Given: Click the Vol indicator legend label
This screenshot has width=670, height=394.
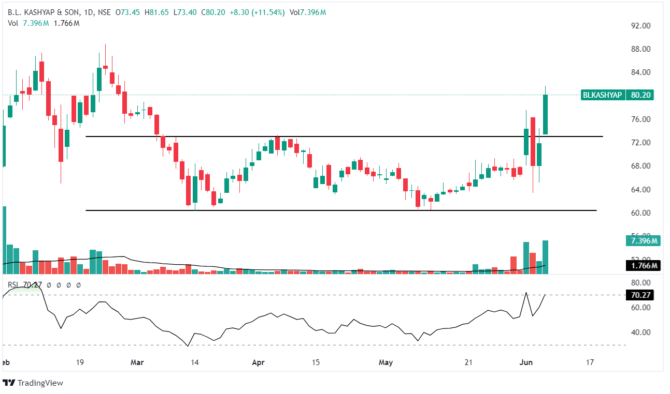Looking at the screenshot, I should 12,23.
